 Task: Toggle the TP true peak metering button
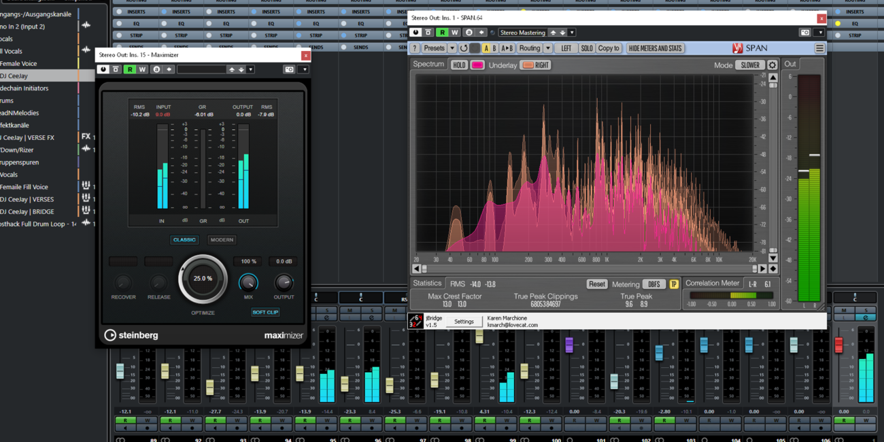click(x=674, y=284)
